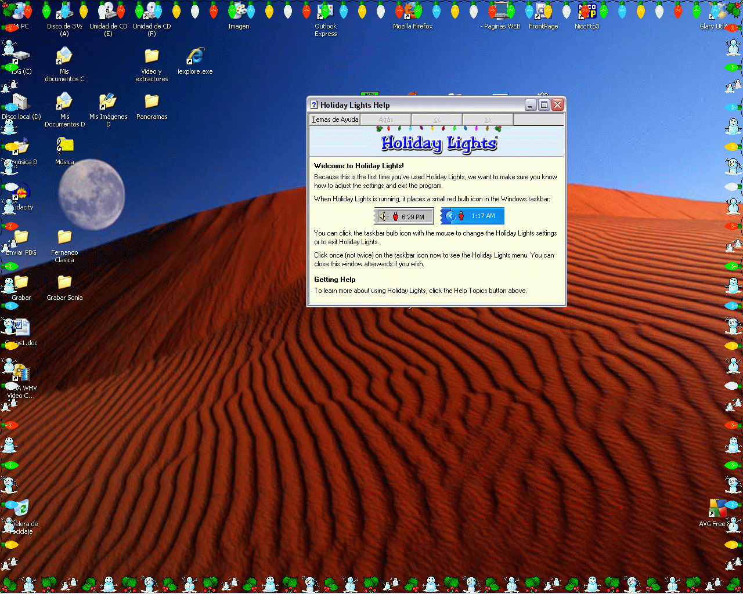Open Disco de 3½ (A) drive icon
The width and height of the screenshot is (743, 594).
(64, 10)
